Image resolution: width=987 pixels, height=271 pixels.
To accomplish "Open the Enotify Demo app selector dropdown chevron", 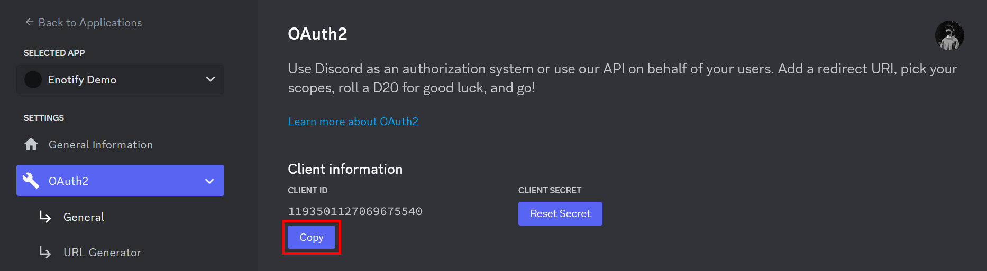I will (210, 79).
